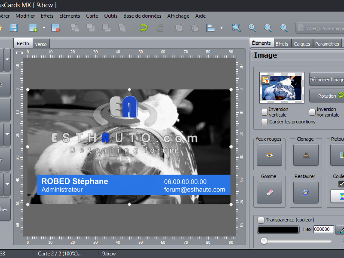This screenshot has height=258, width=344.
Task: Expand the alignment options dropdown arrow
Action: point(221,28)
